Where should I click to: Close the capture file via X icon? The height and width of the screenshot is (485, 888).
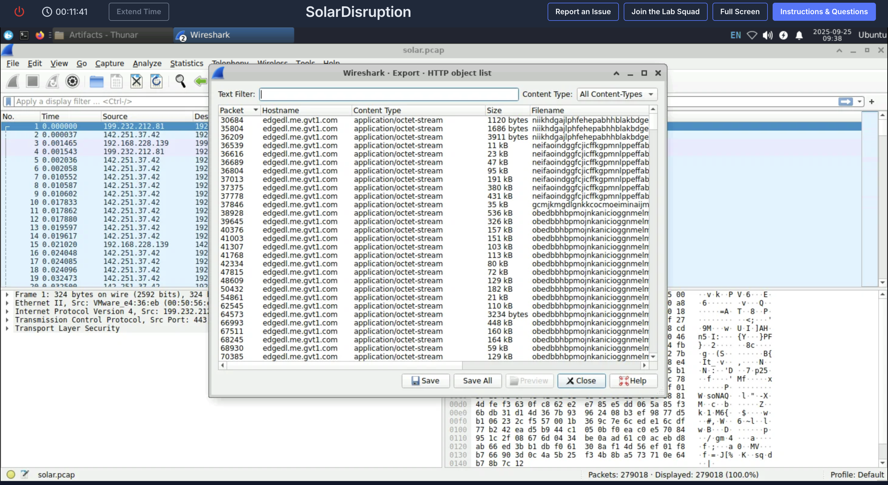tap(136, 81)
